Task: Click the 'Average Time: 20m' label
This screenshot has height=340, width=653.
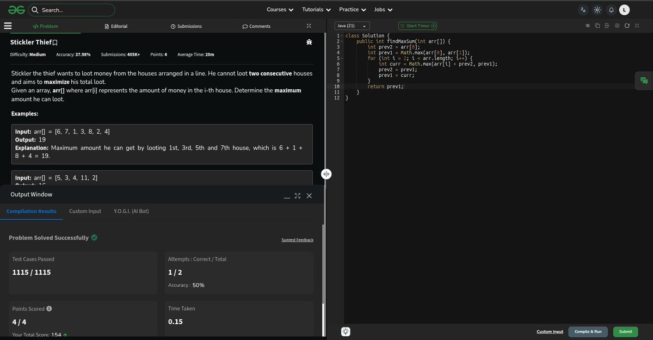Action: click(196, 54)
